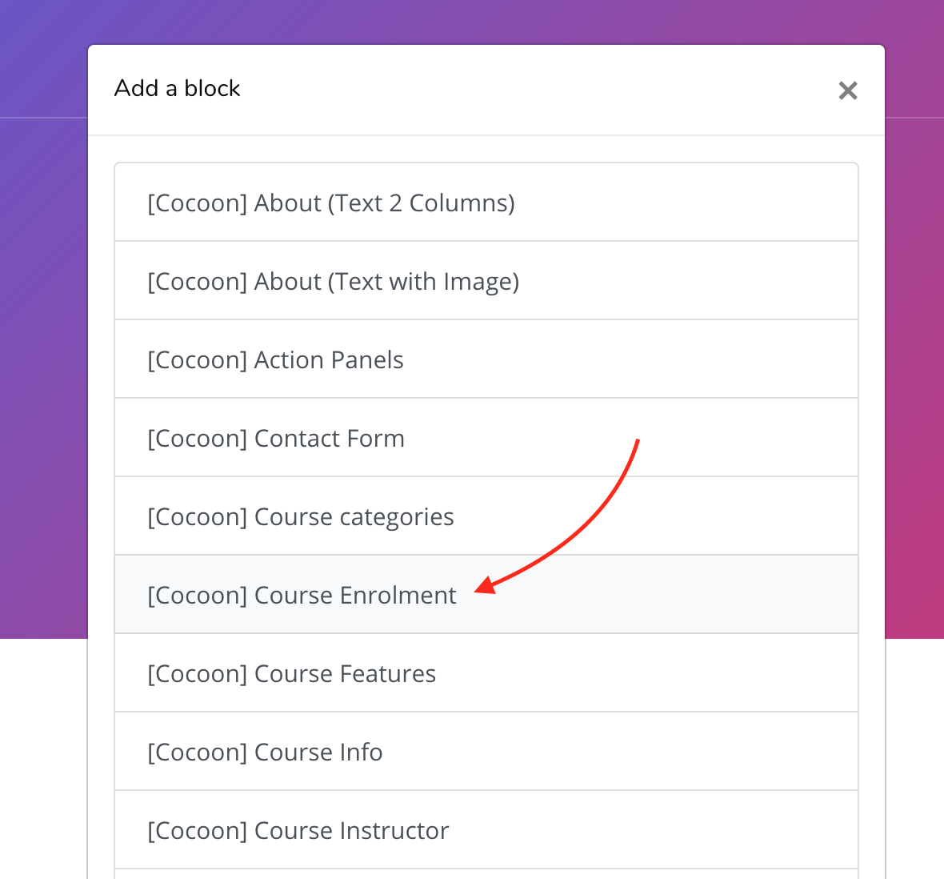Click the Action Panels list row
The image size is (944, 879).
(x=486, y=359)
